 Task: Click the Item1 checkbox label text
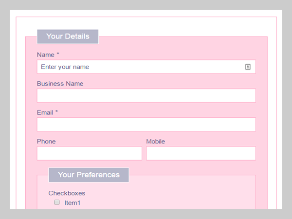coord(72,202)
